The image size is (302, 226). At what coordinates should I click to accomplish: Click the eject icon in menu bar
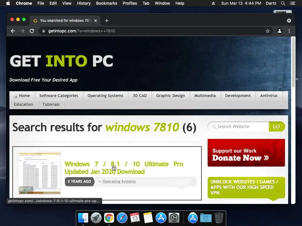[x=213, y=3]
